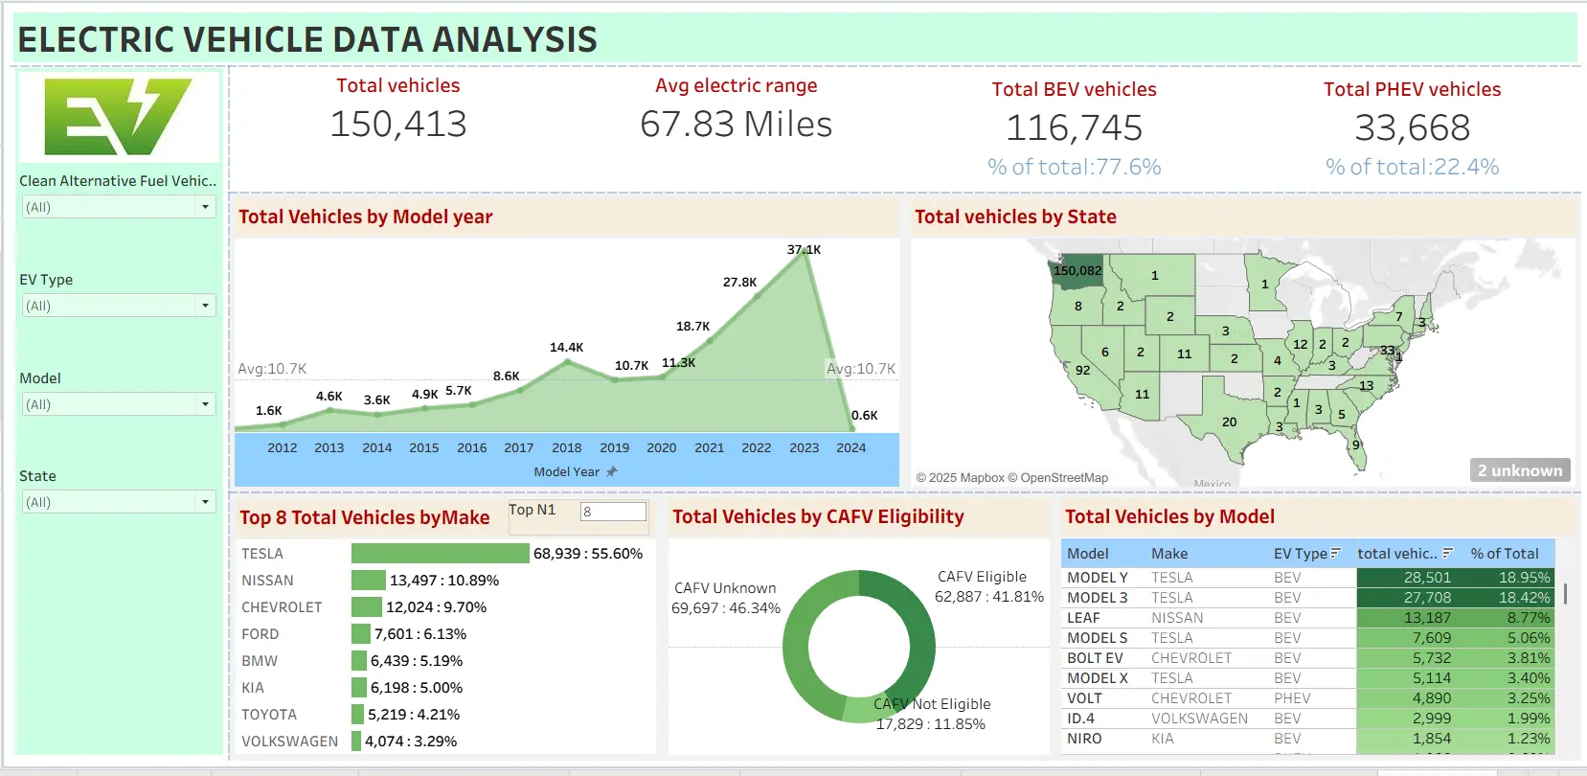Select the LEAF row label
This screenshot has width=1587, height=776.
pos(1083,618)
